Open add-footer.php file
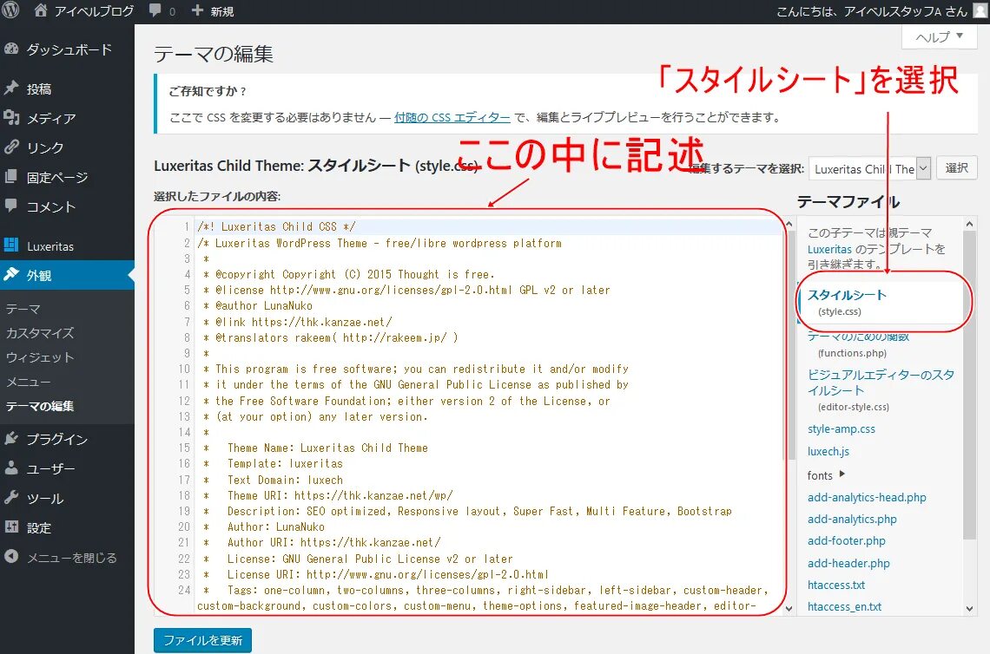 (846, 540)
